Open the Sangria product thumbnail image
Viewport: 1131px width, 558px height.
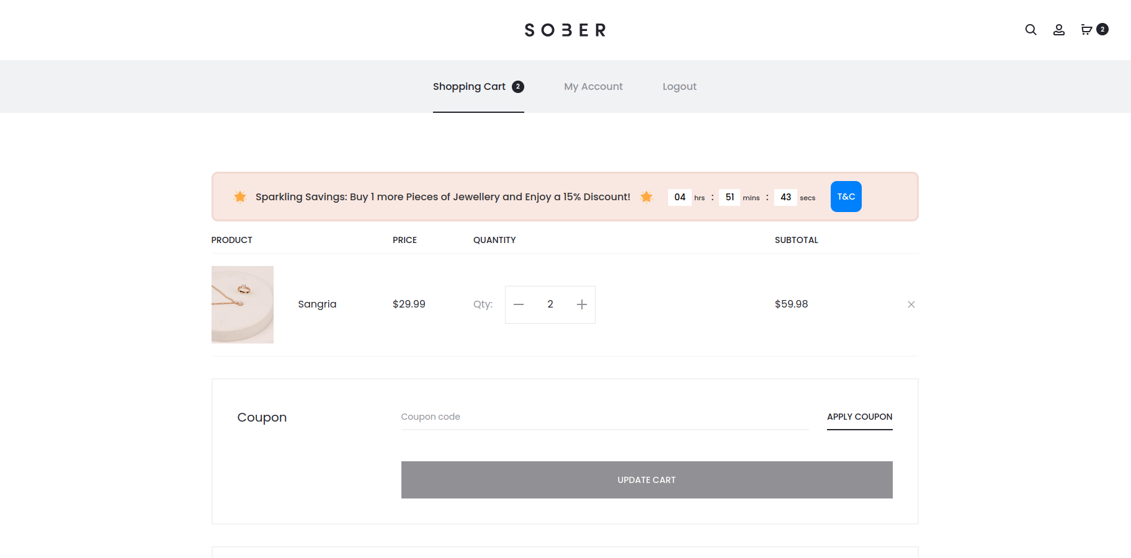243,304
